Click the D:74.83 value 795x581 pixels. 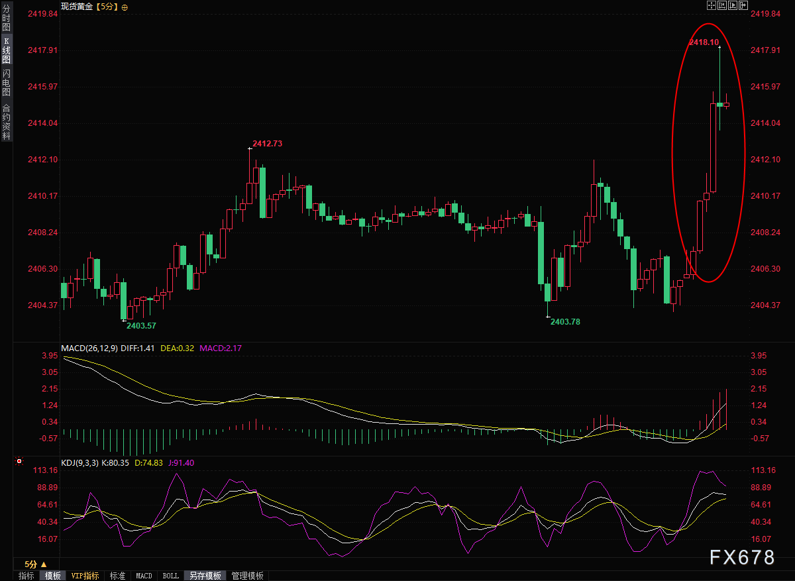click(148, 463)
